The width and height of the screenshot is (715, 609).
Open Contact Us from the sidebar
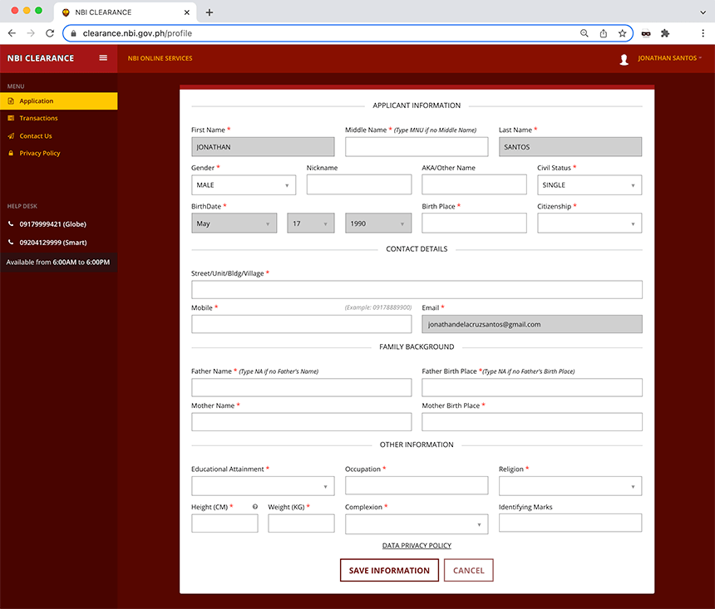pos(59,135)
